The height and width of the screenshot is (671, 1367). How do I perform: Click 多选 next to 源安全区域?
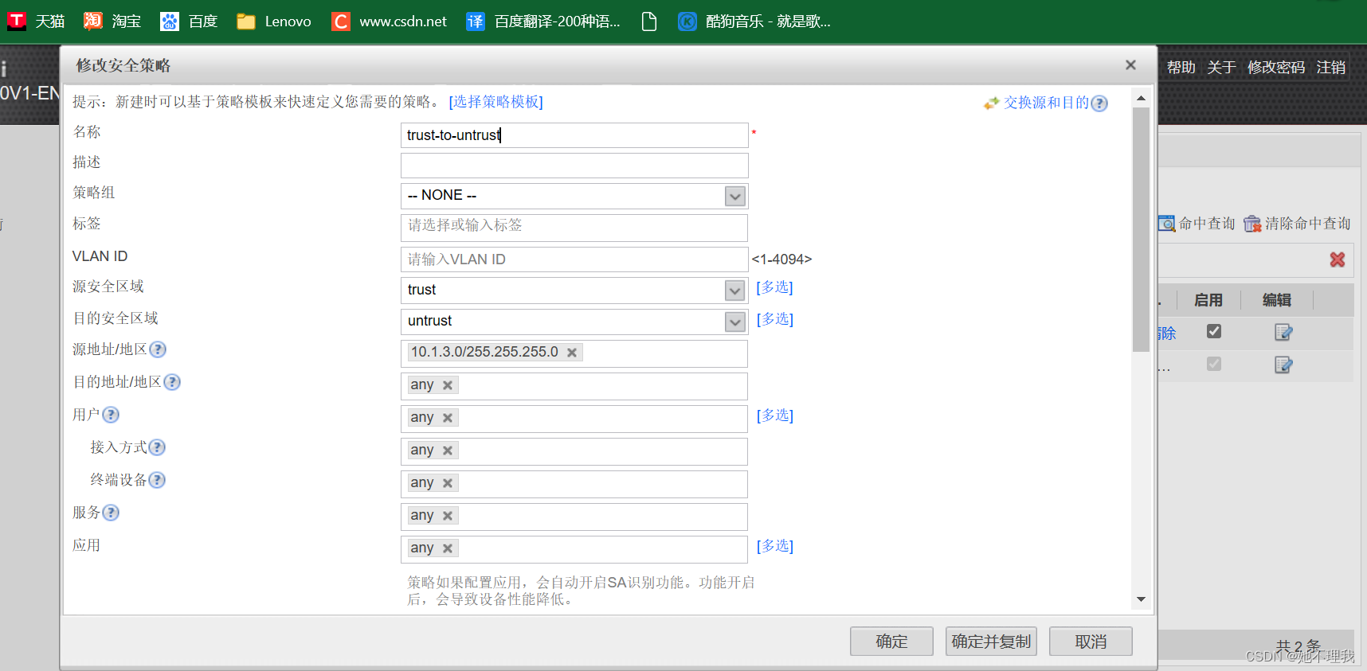click(775, 287)
